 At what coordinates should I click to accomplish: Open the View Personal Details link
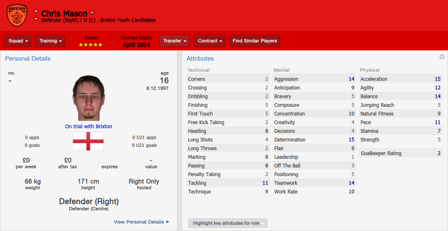139,222
